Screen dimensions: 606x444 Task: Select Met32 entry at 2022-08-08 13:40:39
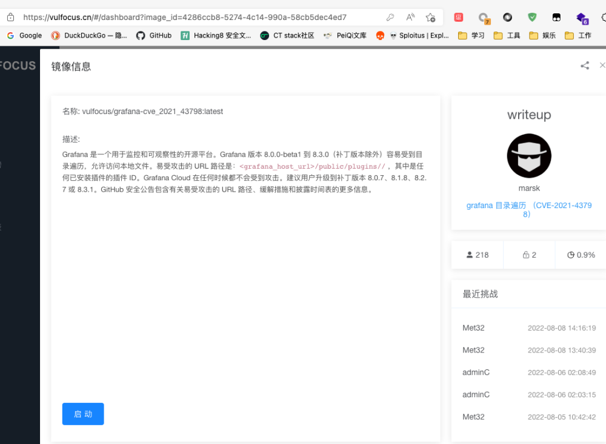(529, 350)
